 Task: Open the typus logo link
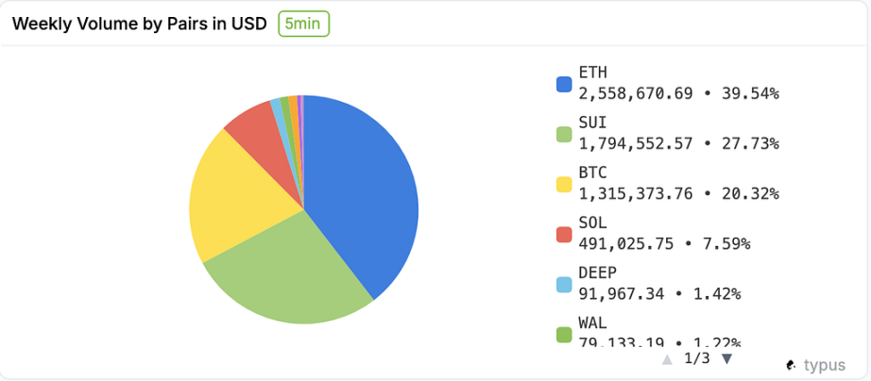[814, 365]
